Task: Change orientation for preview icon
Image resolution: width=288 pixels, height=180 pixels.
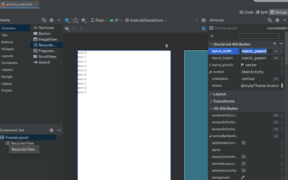Action: pos(75,20)
